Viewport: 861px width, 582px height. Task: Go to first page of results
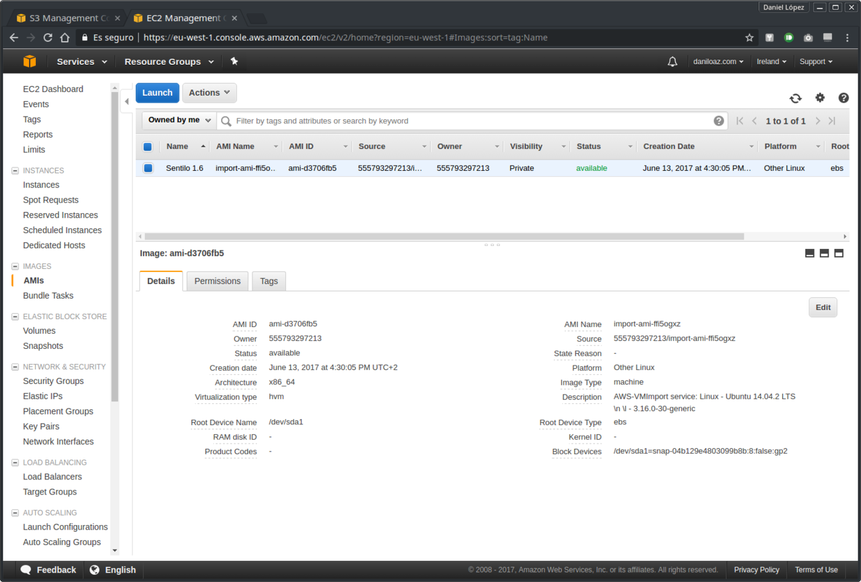[x=740, y=121]
